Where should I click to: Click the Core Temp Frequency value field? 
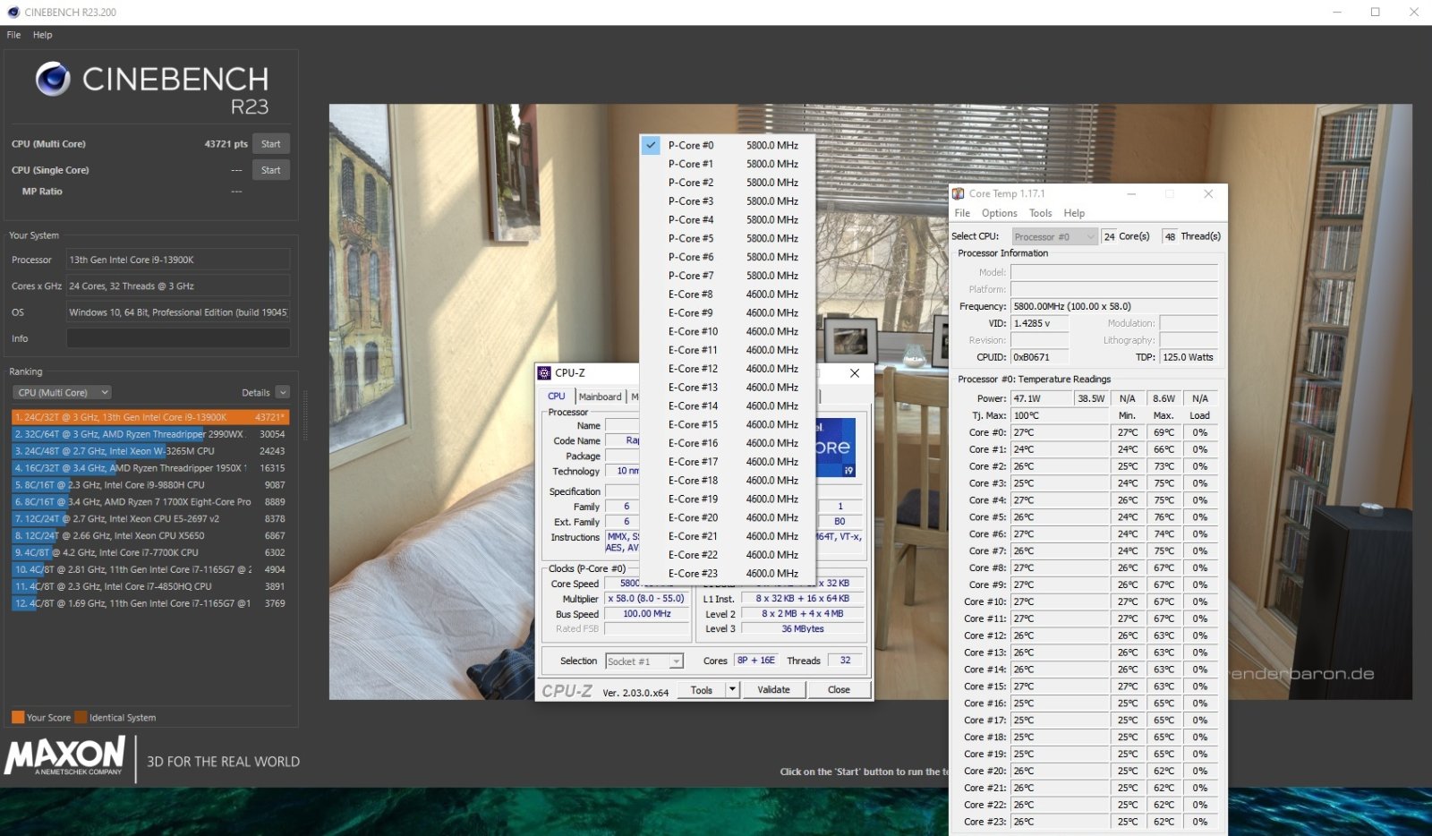[x=1114, y=306]
